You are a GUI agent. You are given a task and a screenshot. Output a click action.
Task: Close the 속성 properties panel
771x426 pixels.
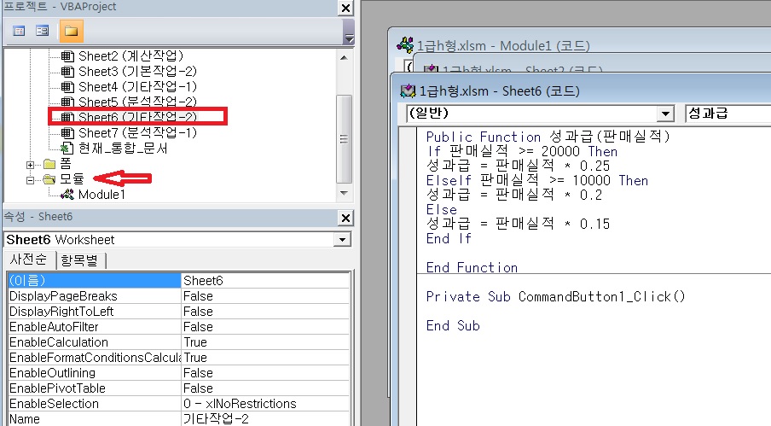click(x=345, y=217)
